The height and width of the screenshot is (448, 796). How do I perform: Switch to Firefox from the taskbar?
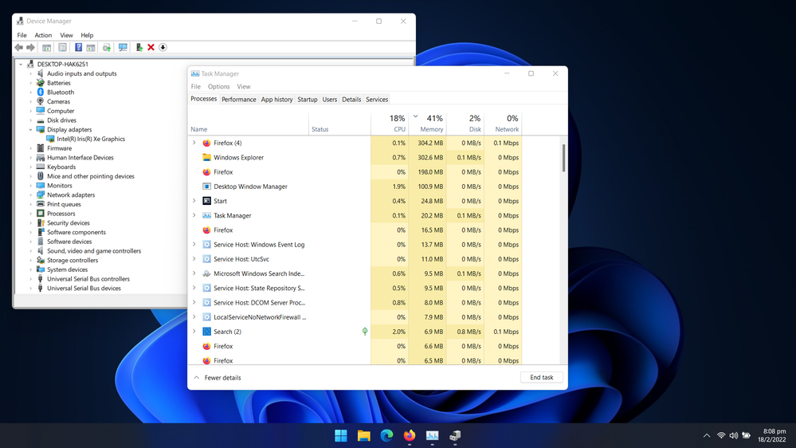410,435
